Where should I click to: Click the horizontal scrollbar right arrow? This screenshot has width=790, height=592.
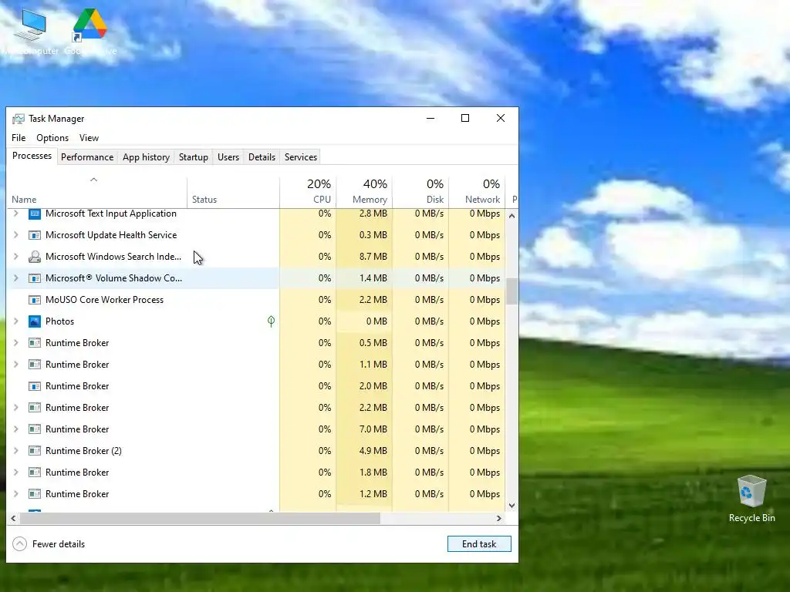click(x=499, y=519)
